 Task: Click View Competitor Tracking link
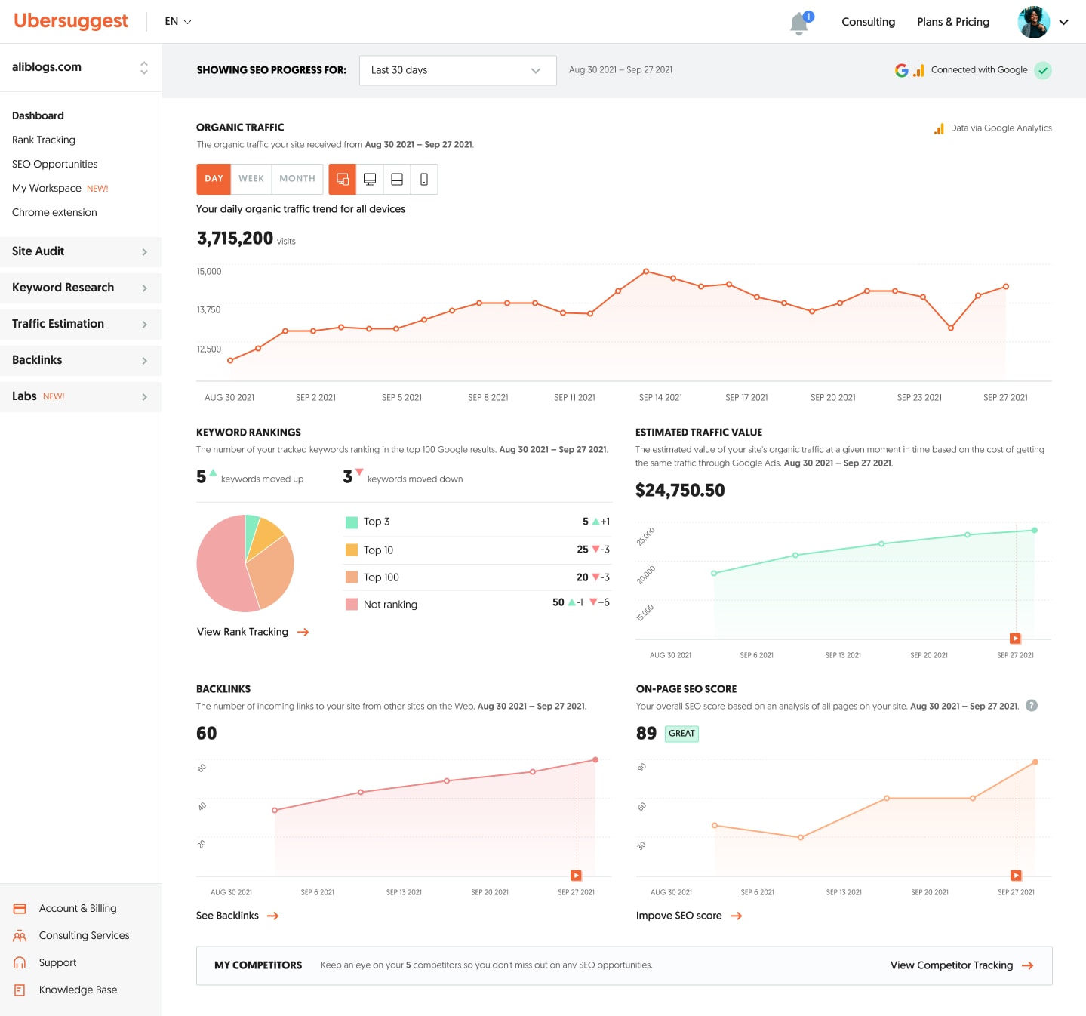pos(952,966)
